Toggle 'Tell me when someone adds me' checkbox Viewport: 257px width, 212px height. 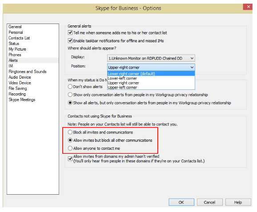click(x=70, y=32)
